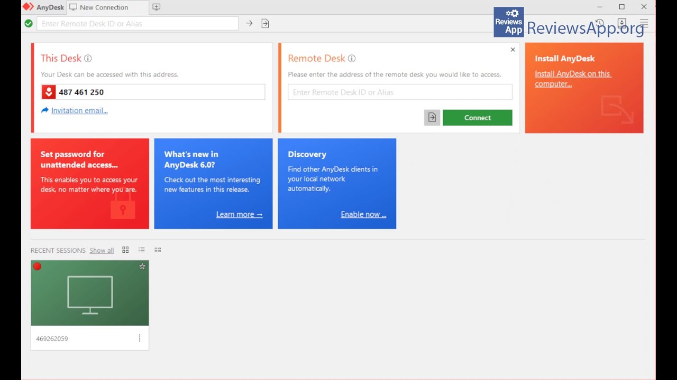
Task: Close the Remote Desk panel
Action: [x=513, y=50]
